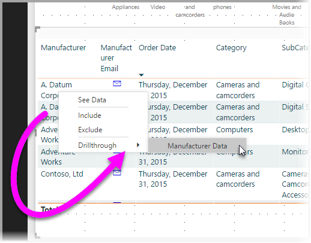Click Manufacturer Data drillthrough option
Screen dimensions: 311x243
tap(197, 146)
